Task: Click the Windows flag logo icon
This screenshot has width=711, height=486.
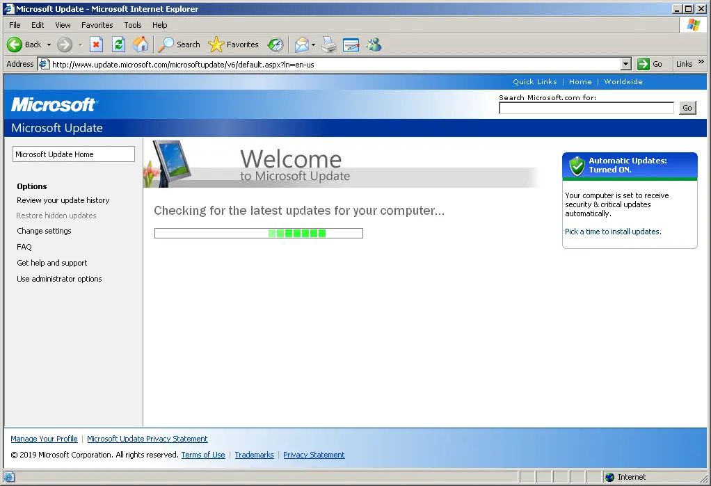Action: tap(694, 25)
